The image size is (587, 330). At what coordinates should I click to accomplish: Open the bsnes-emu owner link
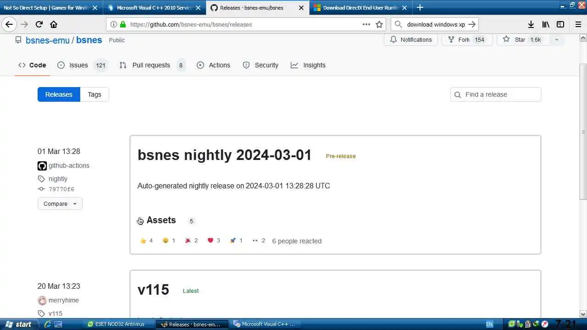click(x=48, y=40)
